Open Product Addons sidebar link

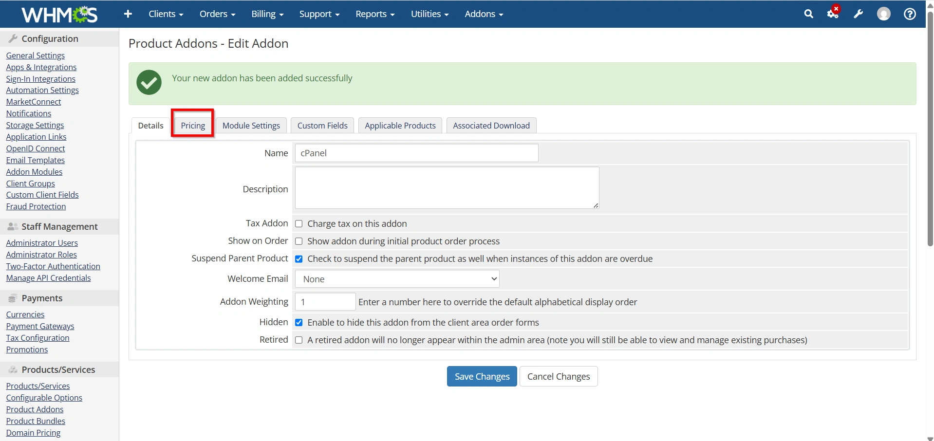click(x=35, y=409)
